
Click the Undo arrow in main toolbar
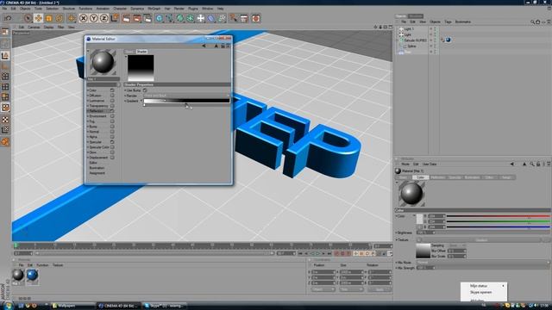point(8,18)
